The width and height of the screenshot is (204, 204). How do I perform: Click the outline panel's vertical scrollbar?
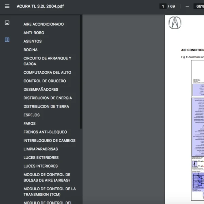point(81,71)
